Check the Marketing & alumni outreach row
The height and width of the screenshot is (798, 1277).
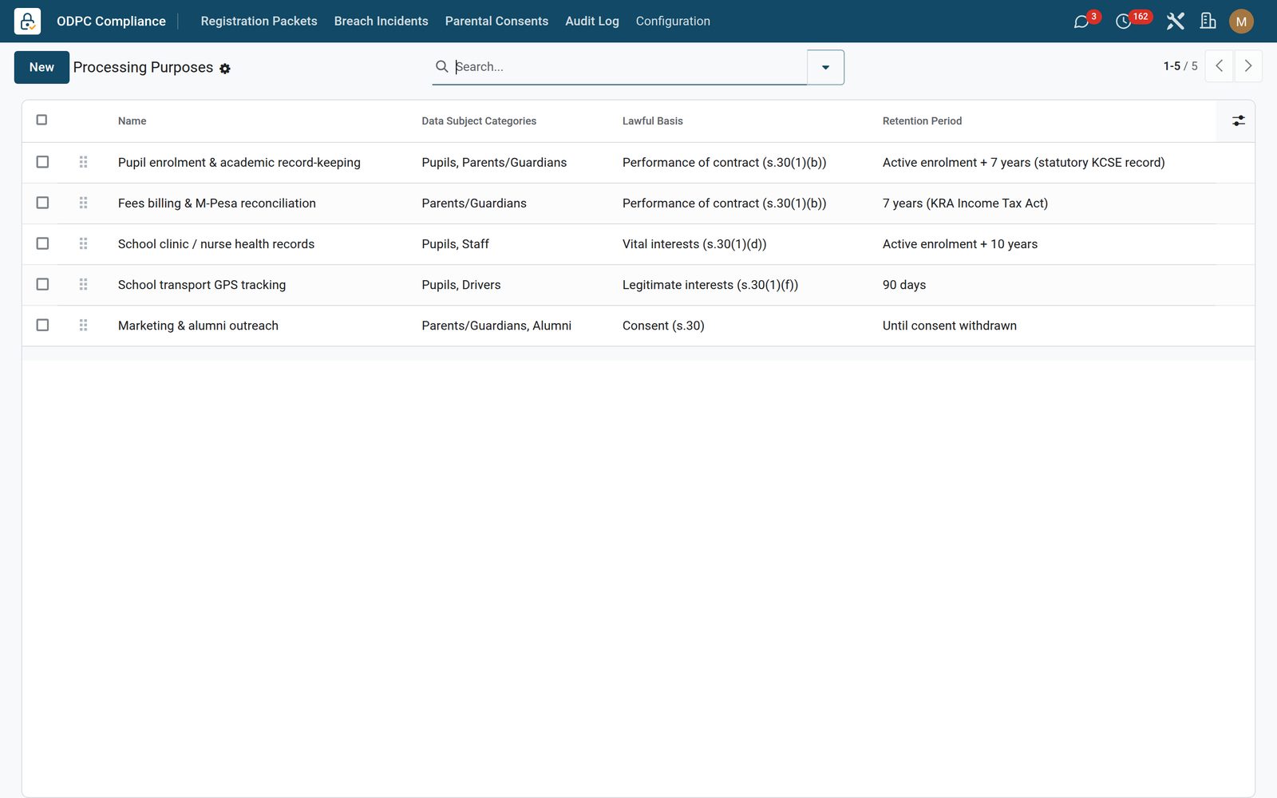[x=42, y=325]
